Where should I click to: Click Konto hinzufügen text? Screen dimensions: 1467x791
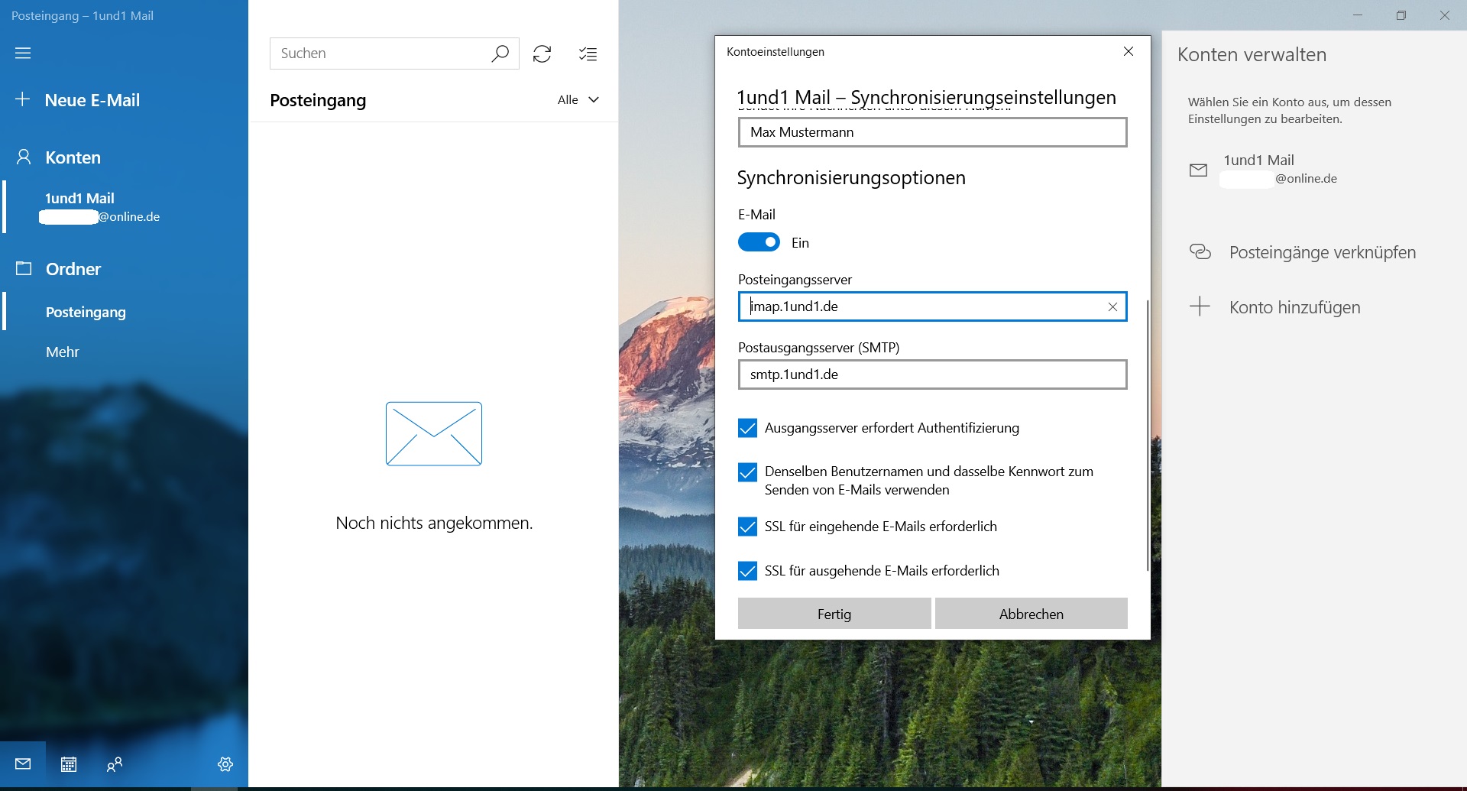click(x=1294, y=307)
